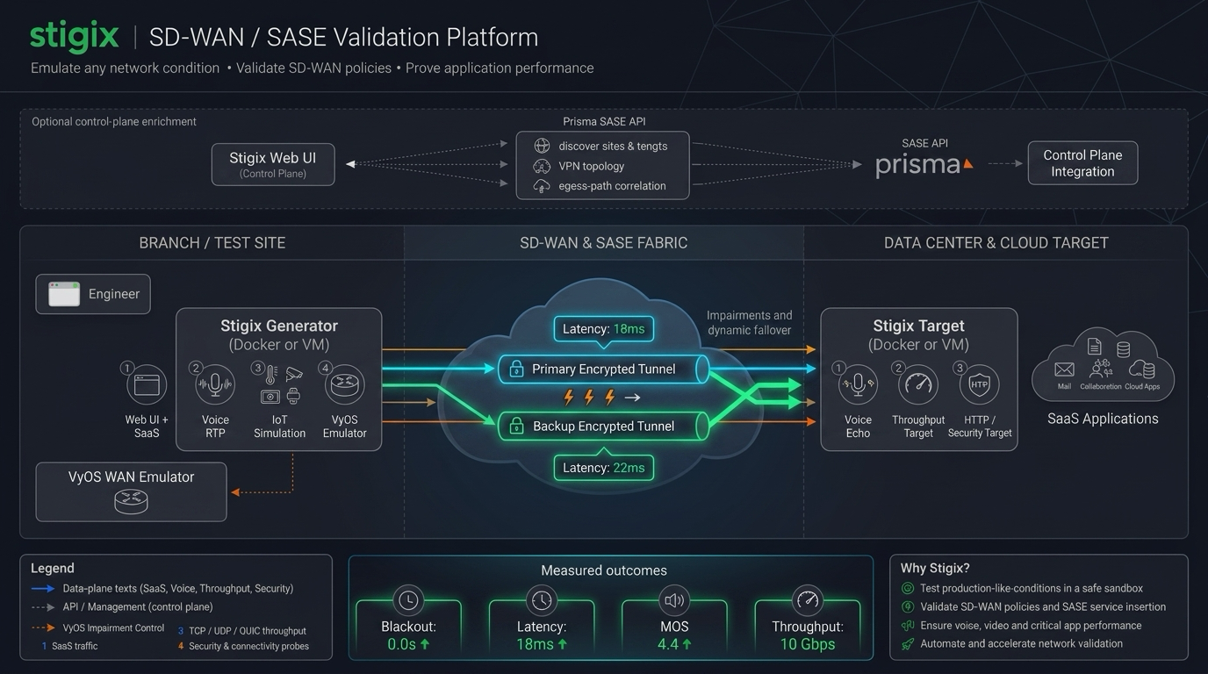Click the Throughput speedometer icon in Measured outcomes
Screen dimensions: 1208x674
pos(807,600)
